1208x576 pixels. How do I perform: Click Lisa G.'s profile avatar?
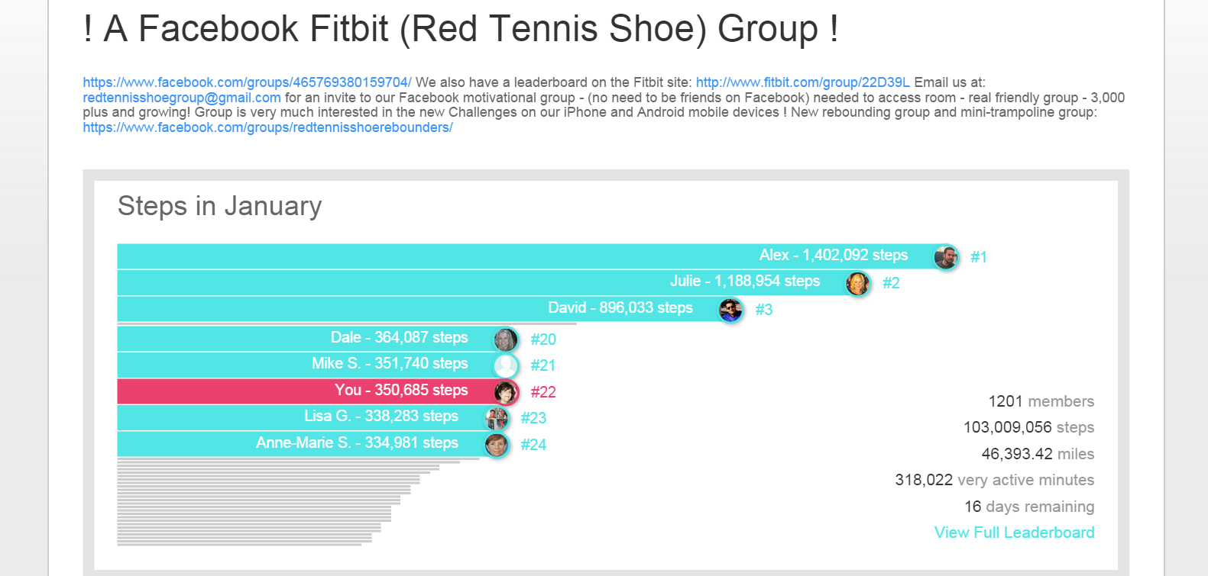(497, 418)
